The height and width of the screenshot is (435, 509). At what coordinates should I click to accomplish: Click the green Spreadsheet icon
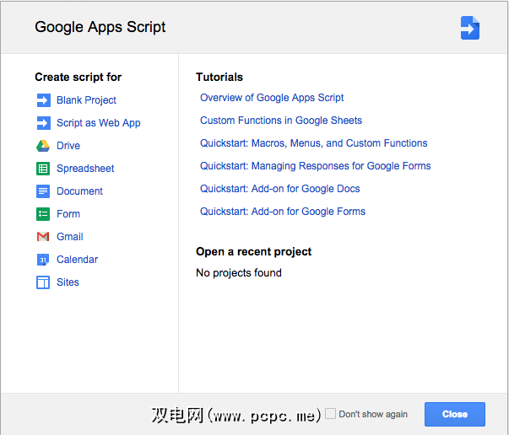pyautogui.click(x=43, y=169)
